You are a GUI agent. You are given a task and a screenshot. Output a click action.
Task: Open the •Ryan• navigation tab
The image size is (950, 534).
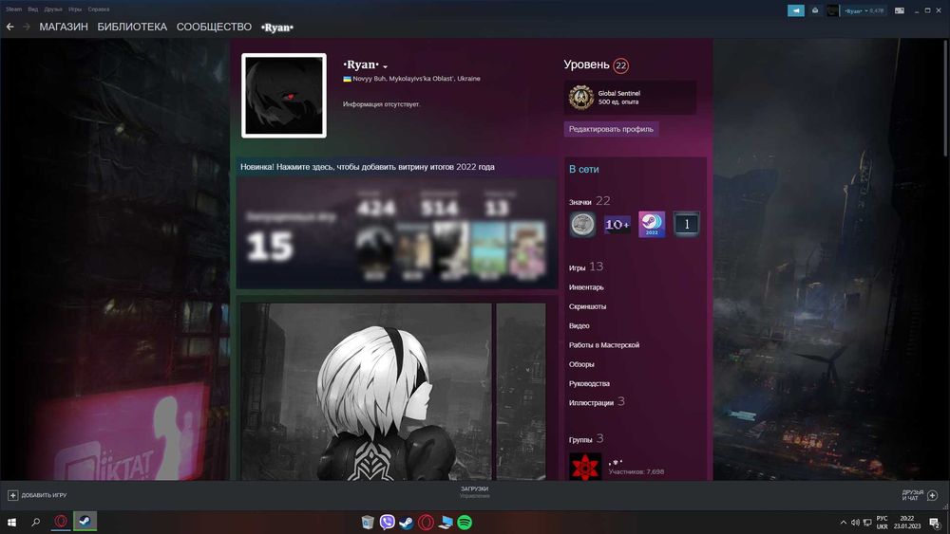tap(277, 28)
